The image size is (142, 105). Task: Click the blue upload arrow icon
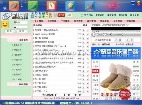click(x=70, y=6)
